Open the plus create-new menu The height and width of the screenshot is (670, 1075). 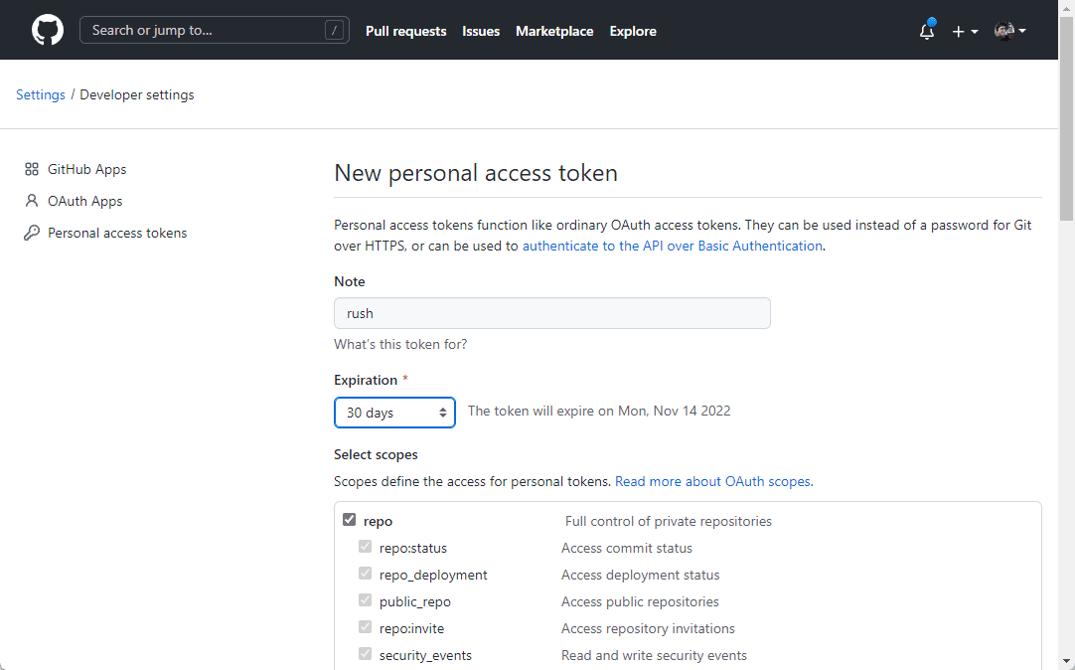(965, 31)
